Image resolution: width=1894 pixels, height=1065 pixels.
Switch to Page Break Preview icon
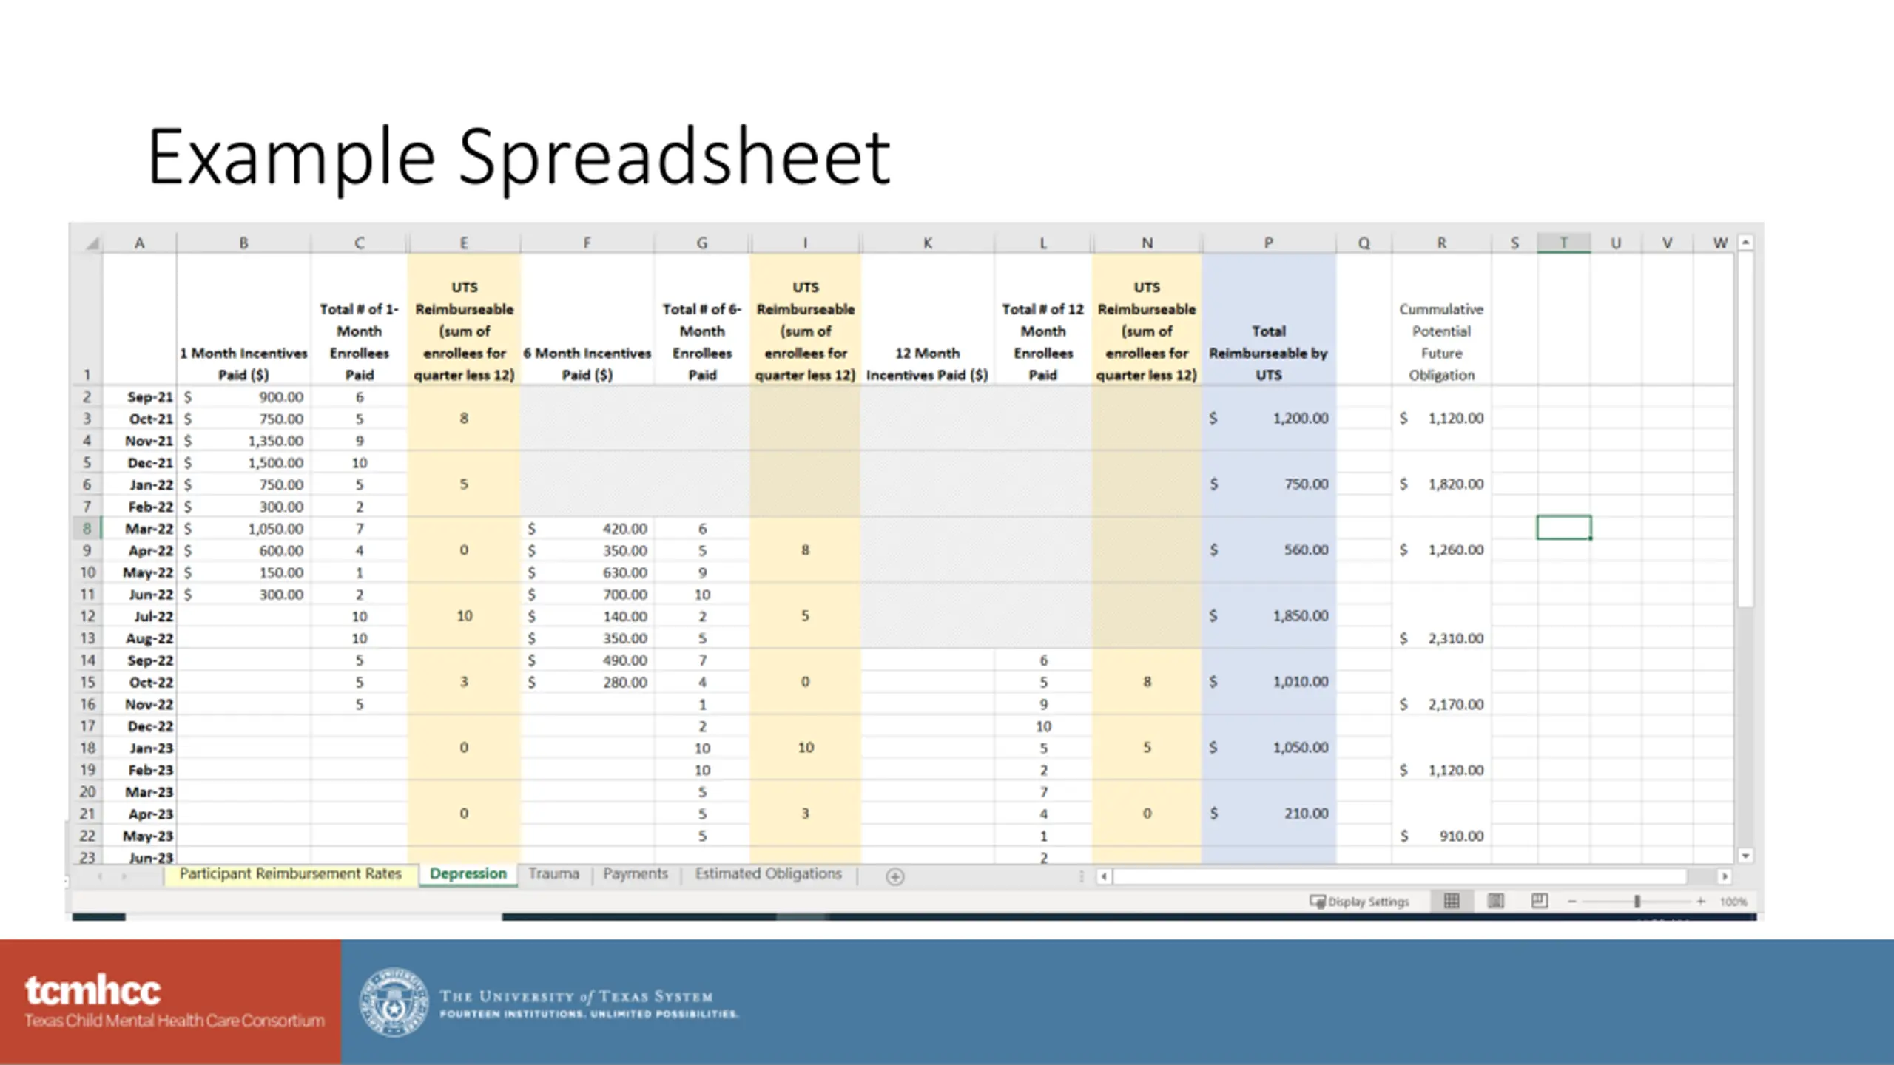[1540, 901]
